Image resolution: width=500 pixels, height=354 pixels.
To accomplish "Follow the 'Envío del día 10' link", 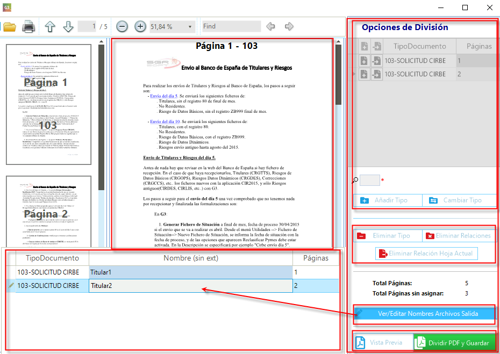I will click(165, 121).
